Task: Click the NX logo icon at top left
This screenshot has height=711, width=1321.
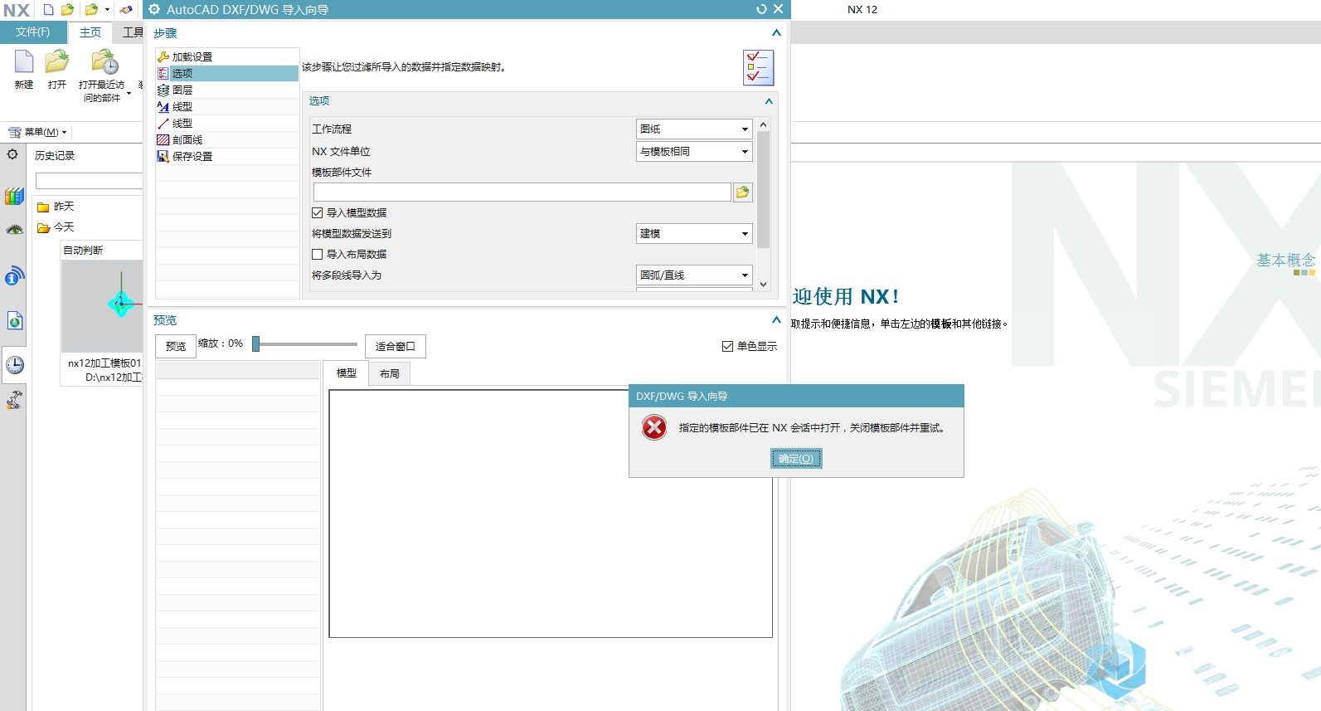Action: pos(16,10)
